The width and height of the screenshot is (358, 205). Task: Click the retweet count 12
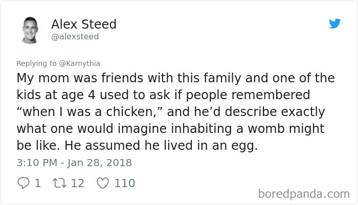tap(77, 183)
